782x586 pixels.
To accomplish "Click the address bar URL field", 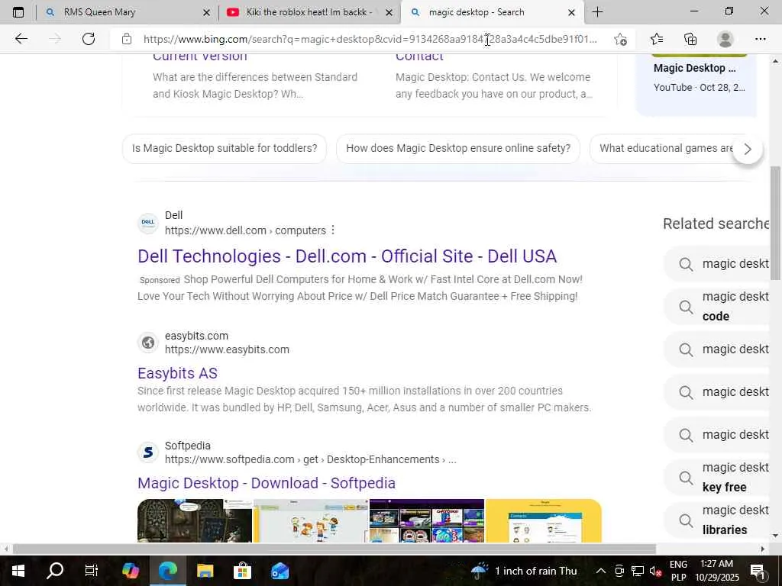I will pyautogui.click(x=370, y=39).
